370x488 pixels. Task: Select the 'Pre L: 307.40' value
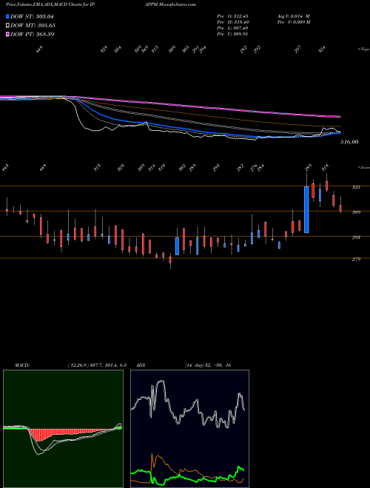[232, 28]
